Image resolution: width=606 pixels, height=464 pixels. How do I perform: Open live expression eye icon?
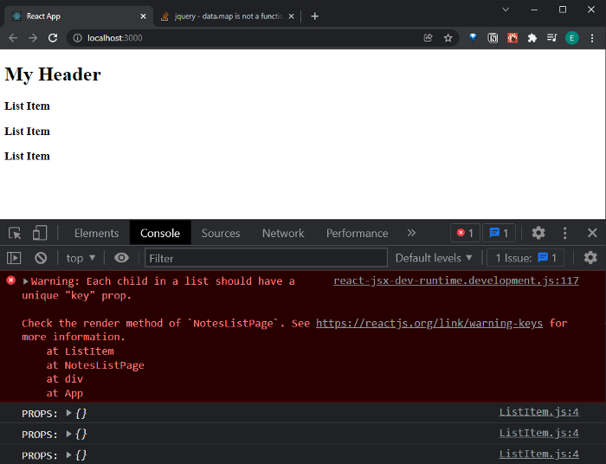[x=121, y=258]
